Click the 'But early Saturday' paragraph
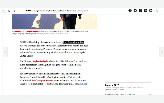 click(54, 79)
